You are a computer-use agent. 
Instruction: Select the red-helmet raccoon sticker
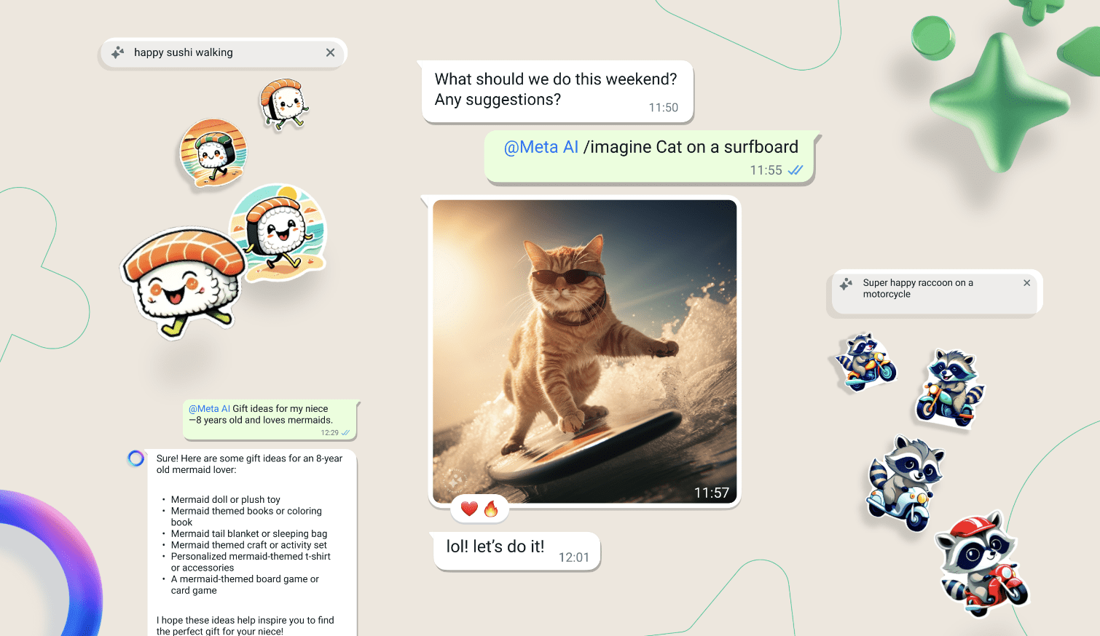(x=981, y=563)
